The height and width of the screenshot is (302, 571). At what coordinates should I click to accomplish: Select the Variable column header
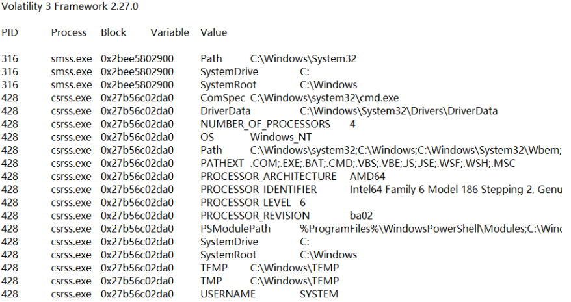170,32
